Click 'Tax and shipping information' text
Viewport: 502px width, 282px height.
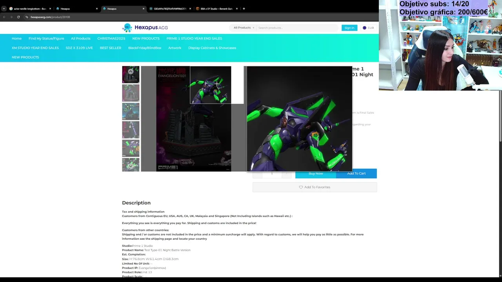pos(143,211)
